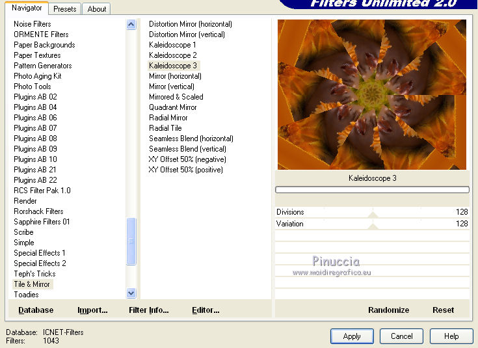Select Pattern Generators category
This screenshot has width=478, height=348.
[43, 66]
